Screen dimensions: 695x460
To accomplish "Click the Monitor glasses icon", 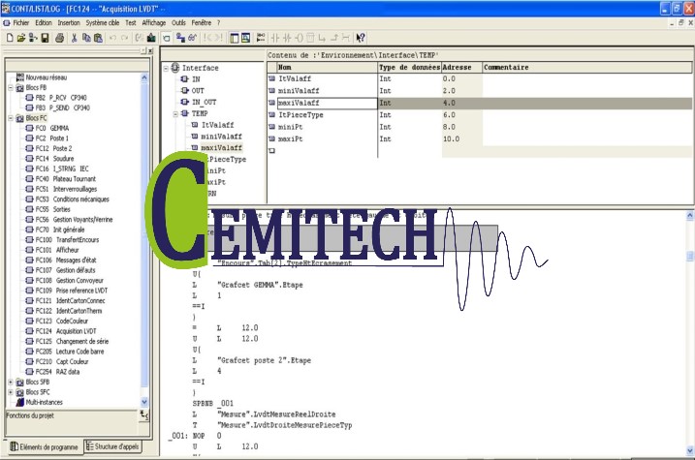I will [192, 38].
